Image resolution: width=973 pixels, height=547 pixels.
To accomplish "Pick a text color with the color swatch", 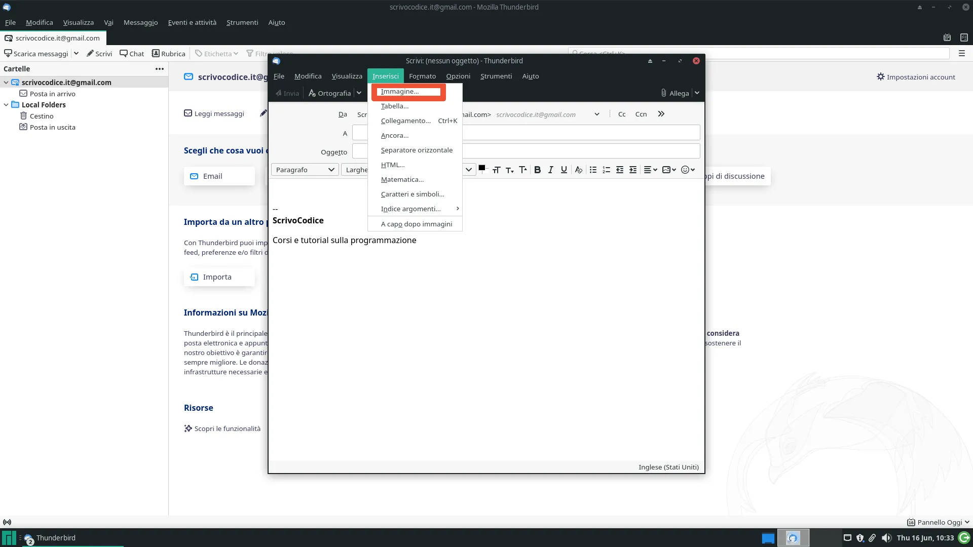I will point(482,168).
